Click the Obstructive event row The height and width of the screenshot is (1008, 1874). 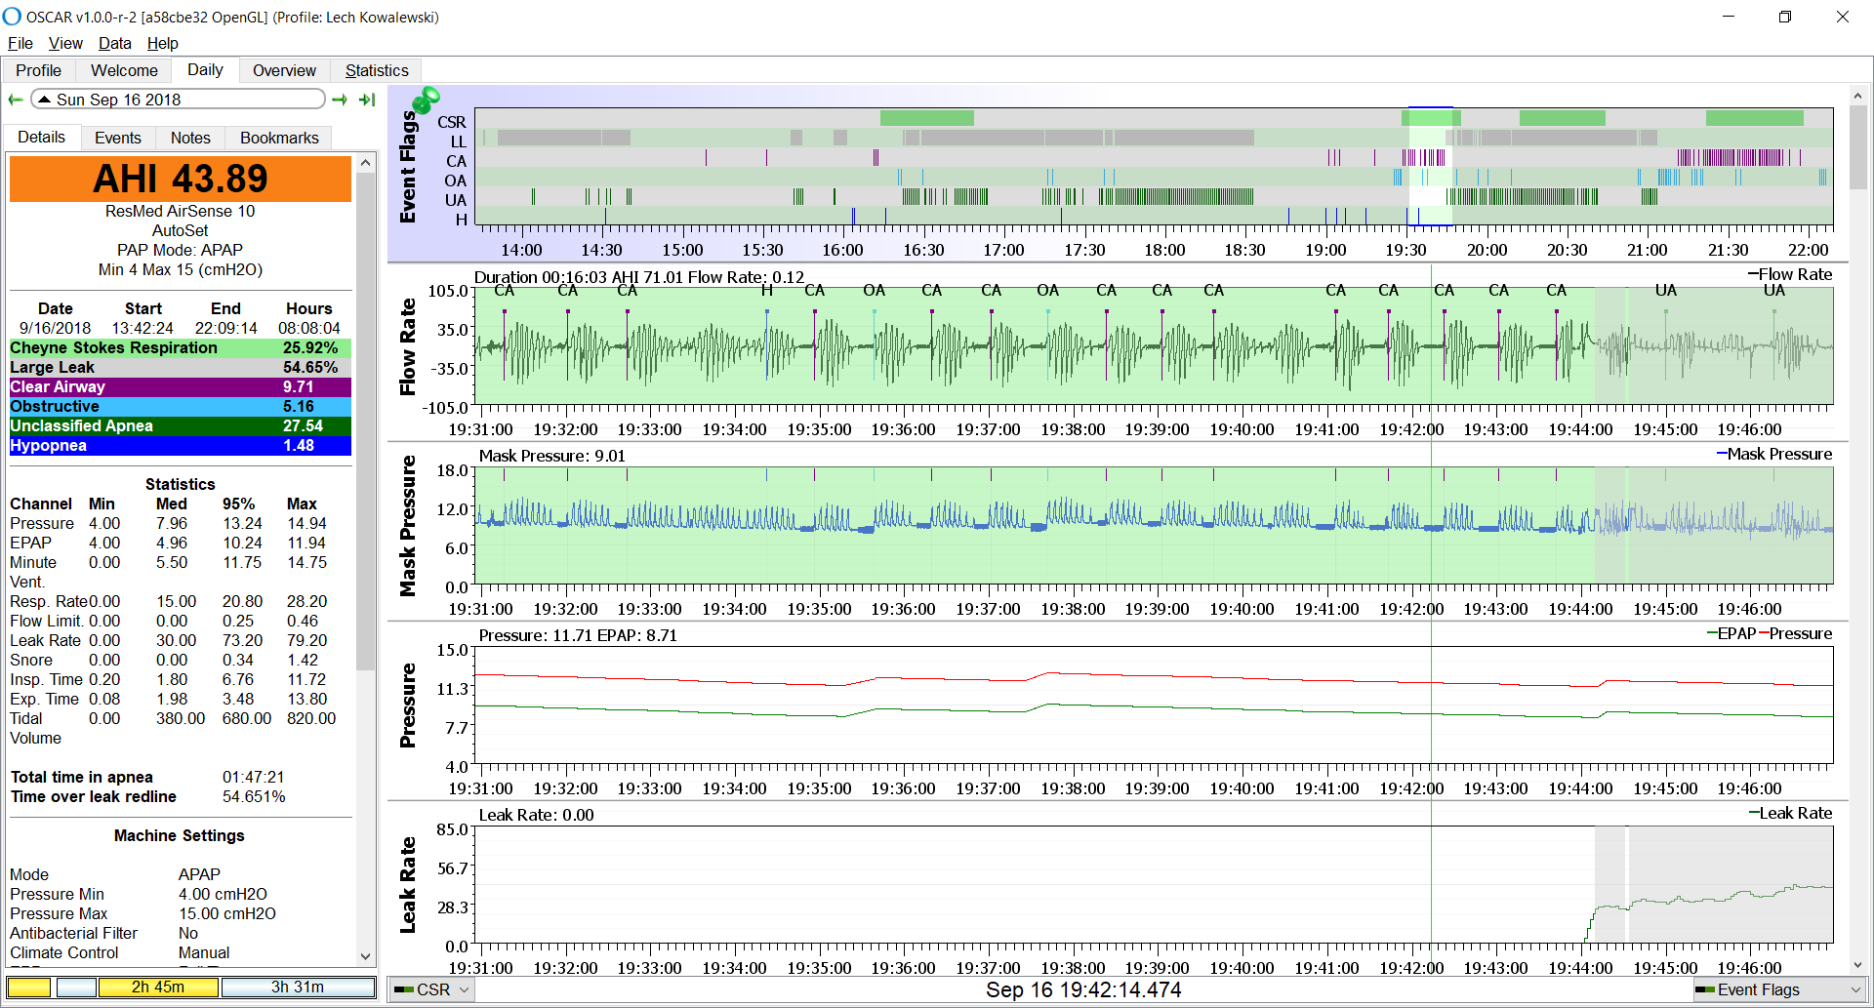[x=180, y=406]
